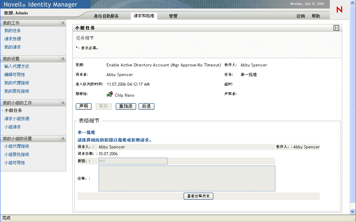Click the 后退 back button

pos(146,106)
